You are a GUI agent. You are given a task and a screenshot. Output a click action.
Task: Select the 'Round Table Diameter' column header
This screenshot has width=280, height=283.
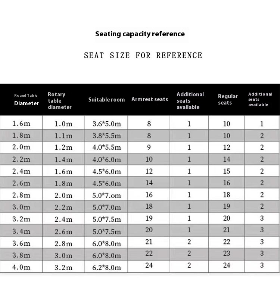click(x=27, y=100)
